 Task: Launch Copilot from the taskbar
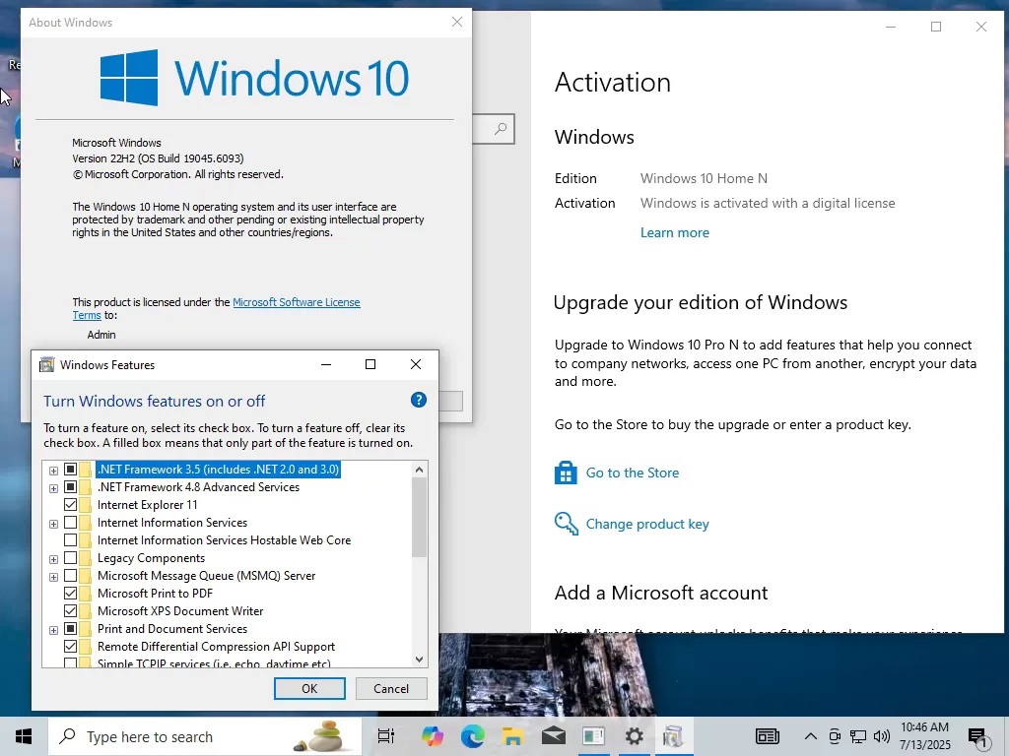coord(432,736)
